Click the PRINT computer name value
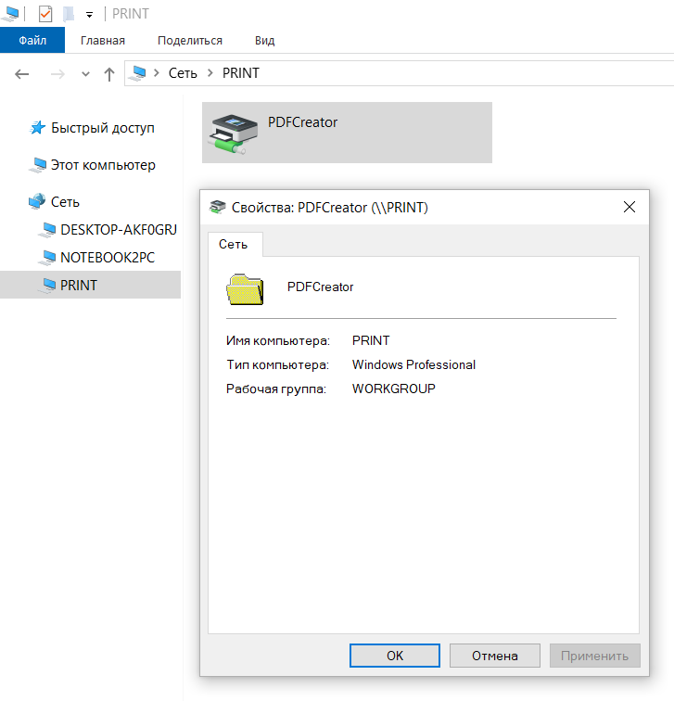The width and height of the screenshot is (674, 701). tap(371, 340)
